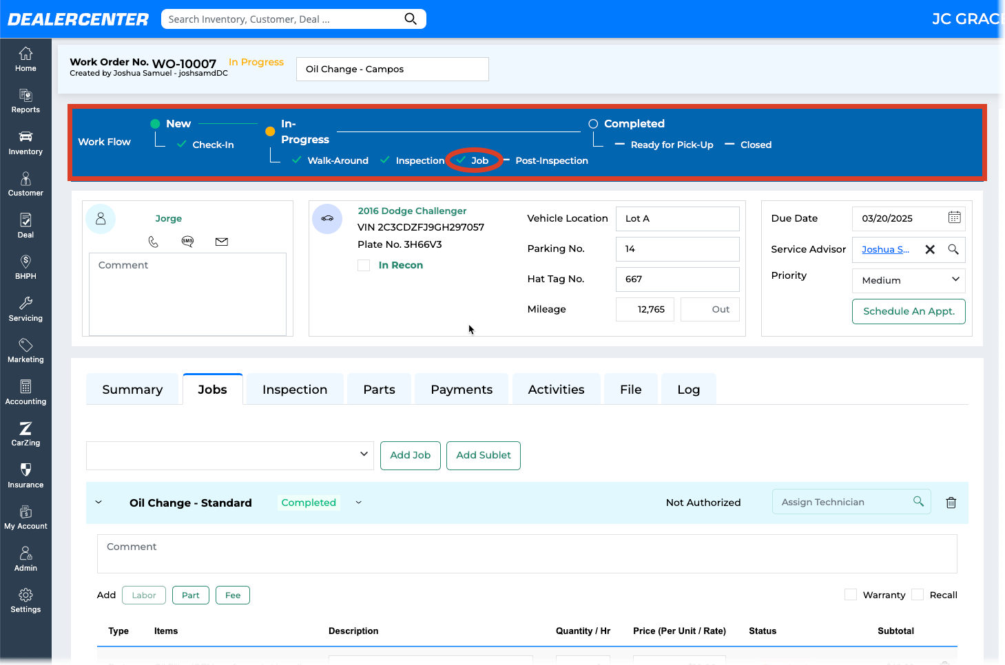Screen dimensions: 1005x665
Task: Click the email envelope icon for Jorge
Action: (x=221, y=242)
